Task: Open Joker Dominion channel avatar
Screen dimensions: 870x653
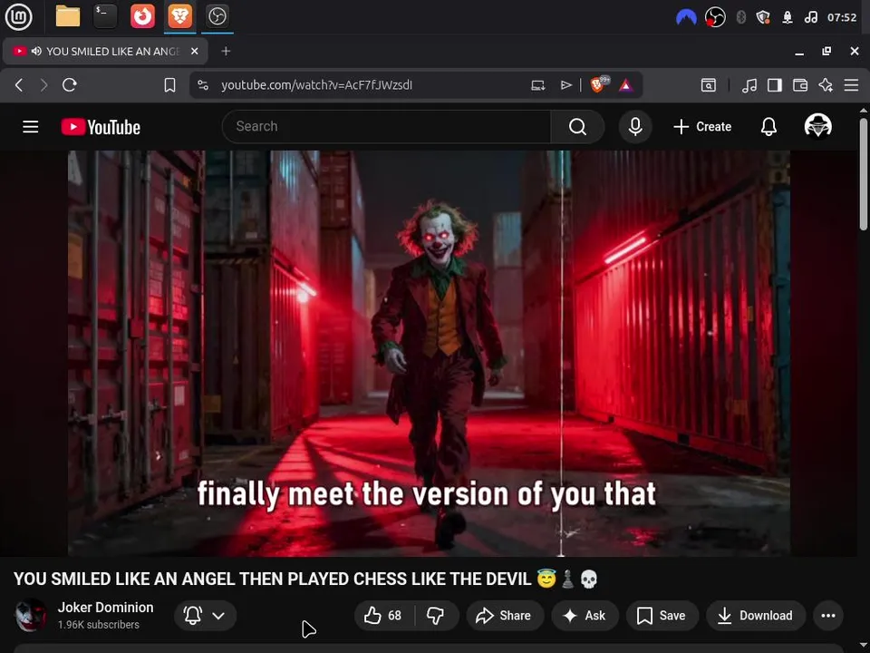Action: point(31,615)
